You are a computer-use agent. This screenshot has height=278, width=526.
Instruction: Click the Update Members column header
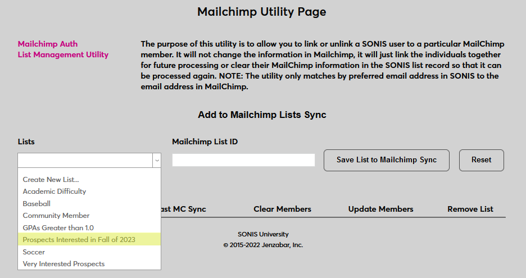380,209
